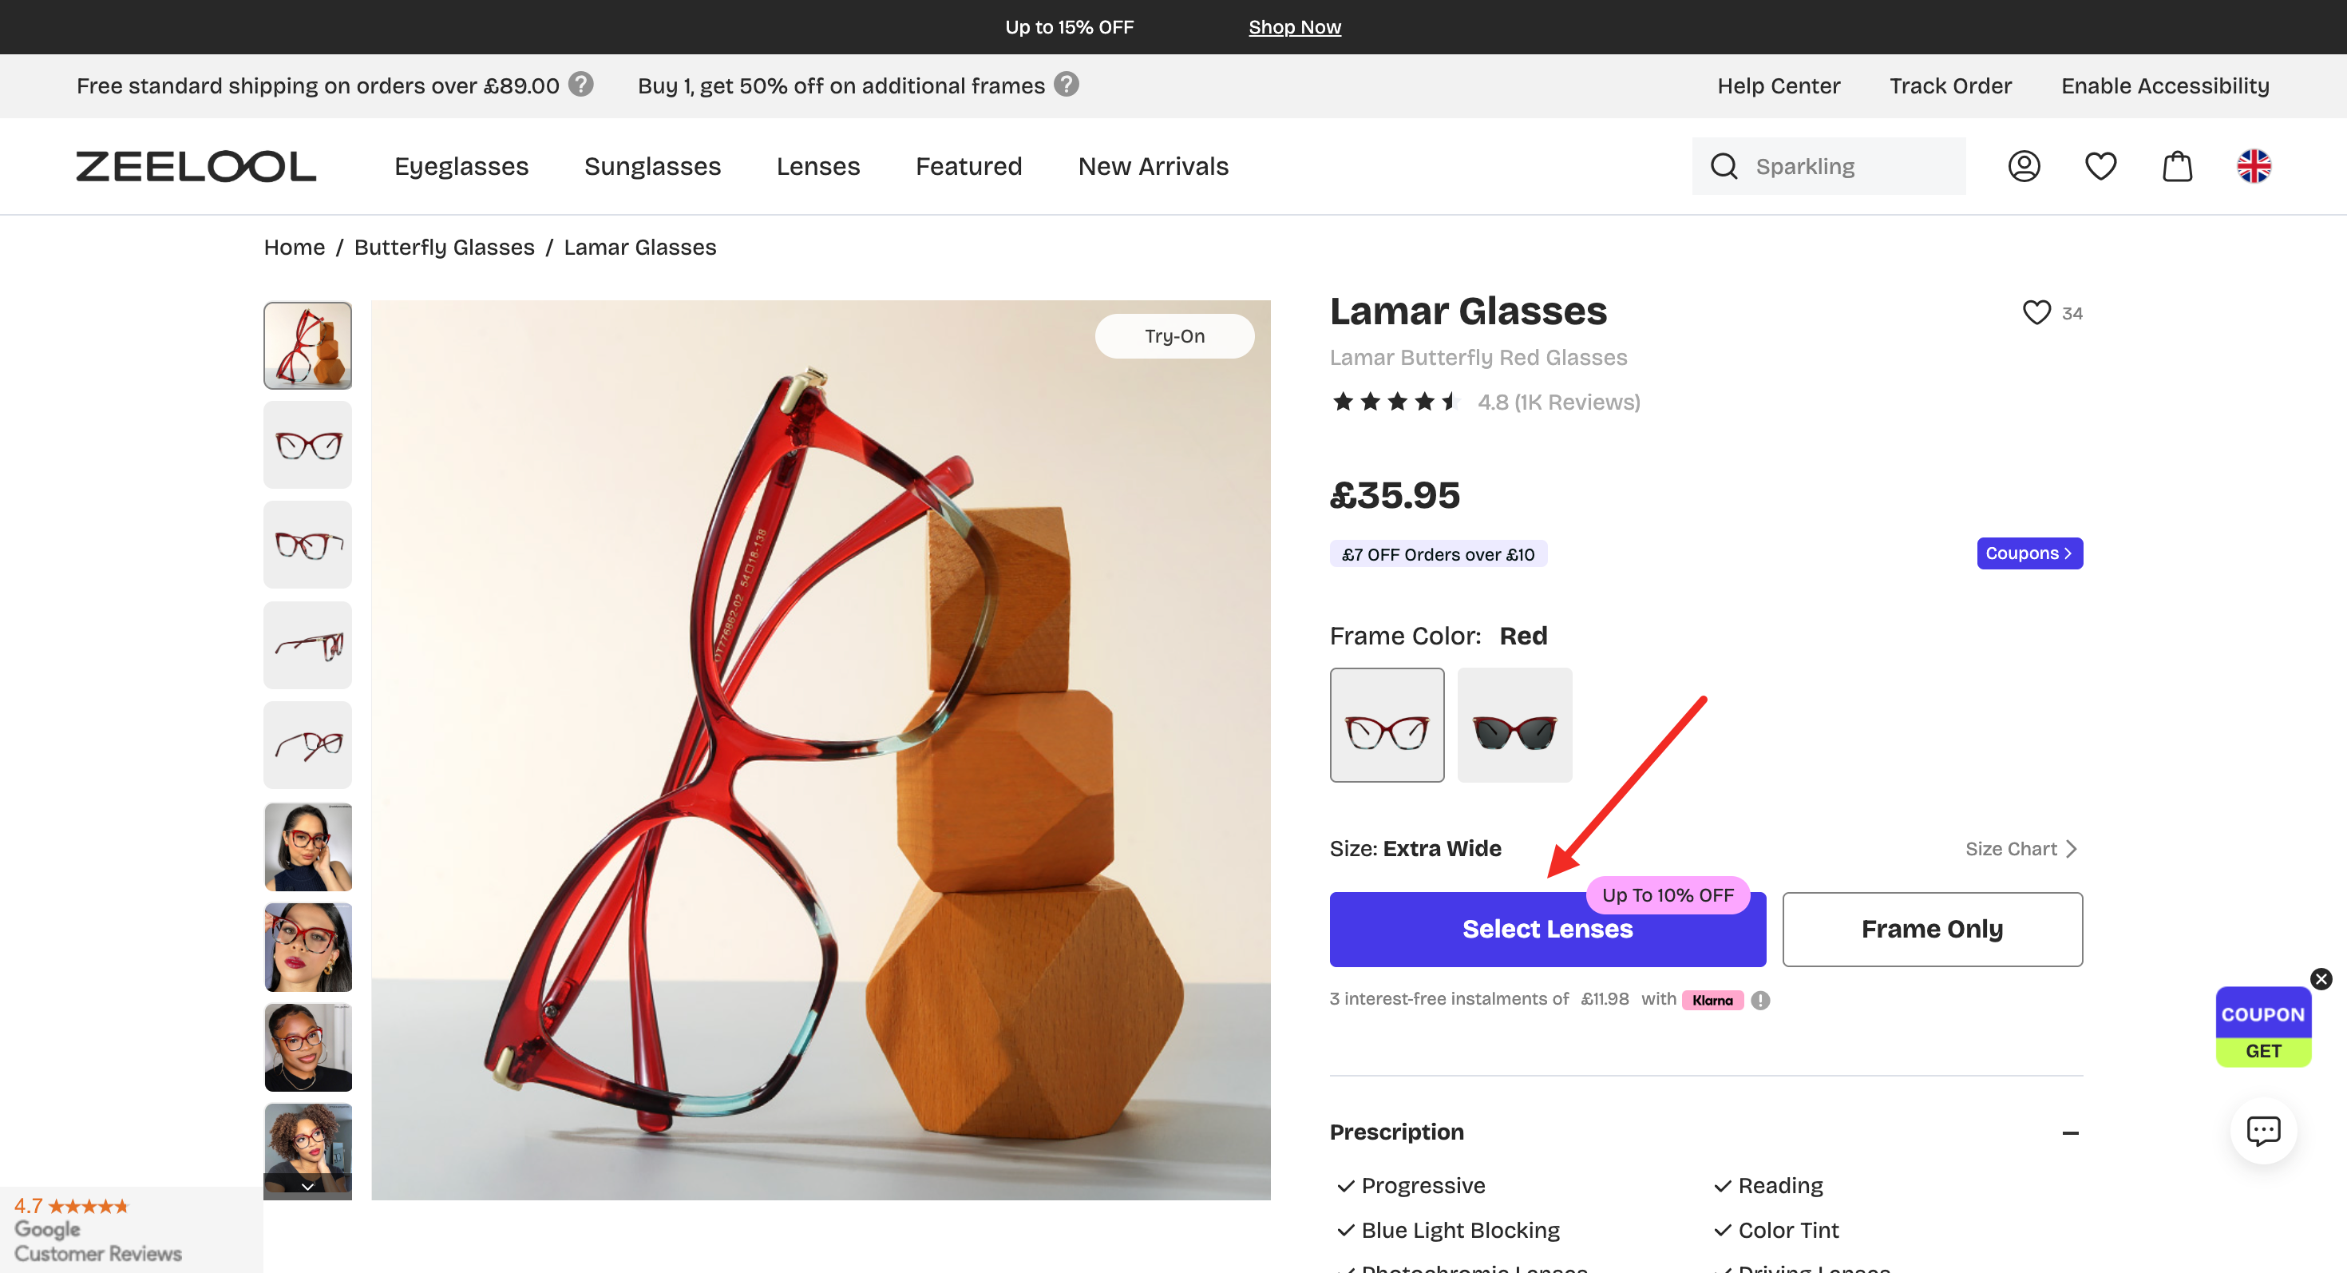Open the New Arrivals menu
Viewport: 2347px width, 1273px height.
[x=1153, y=166]
